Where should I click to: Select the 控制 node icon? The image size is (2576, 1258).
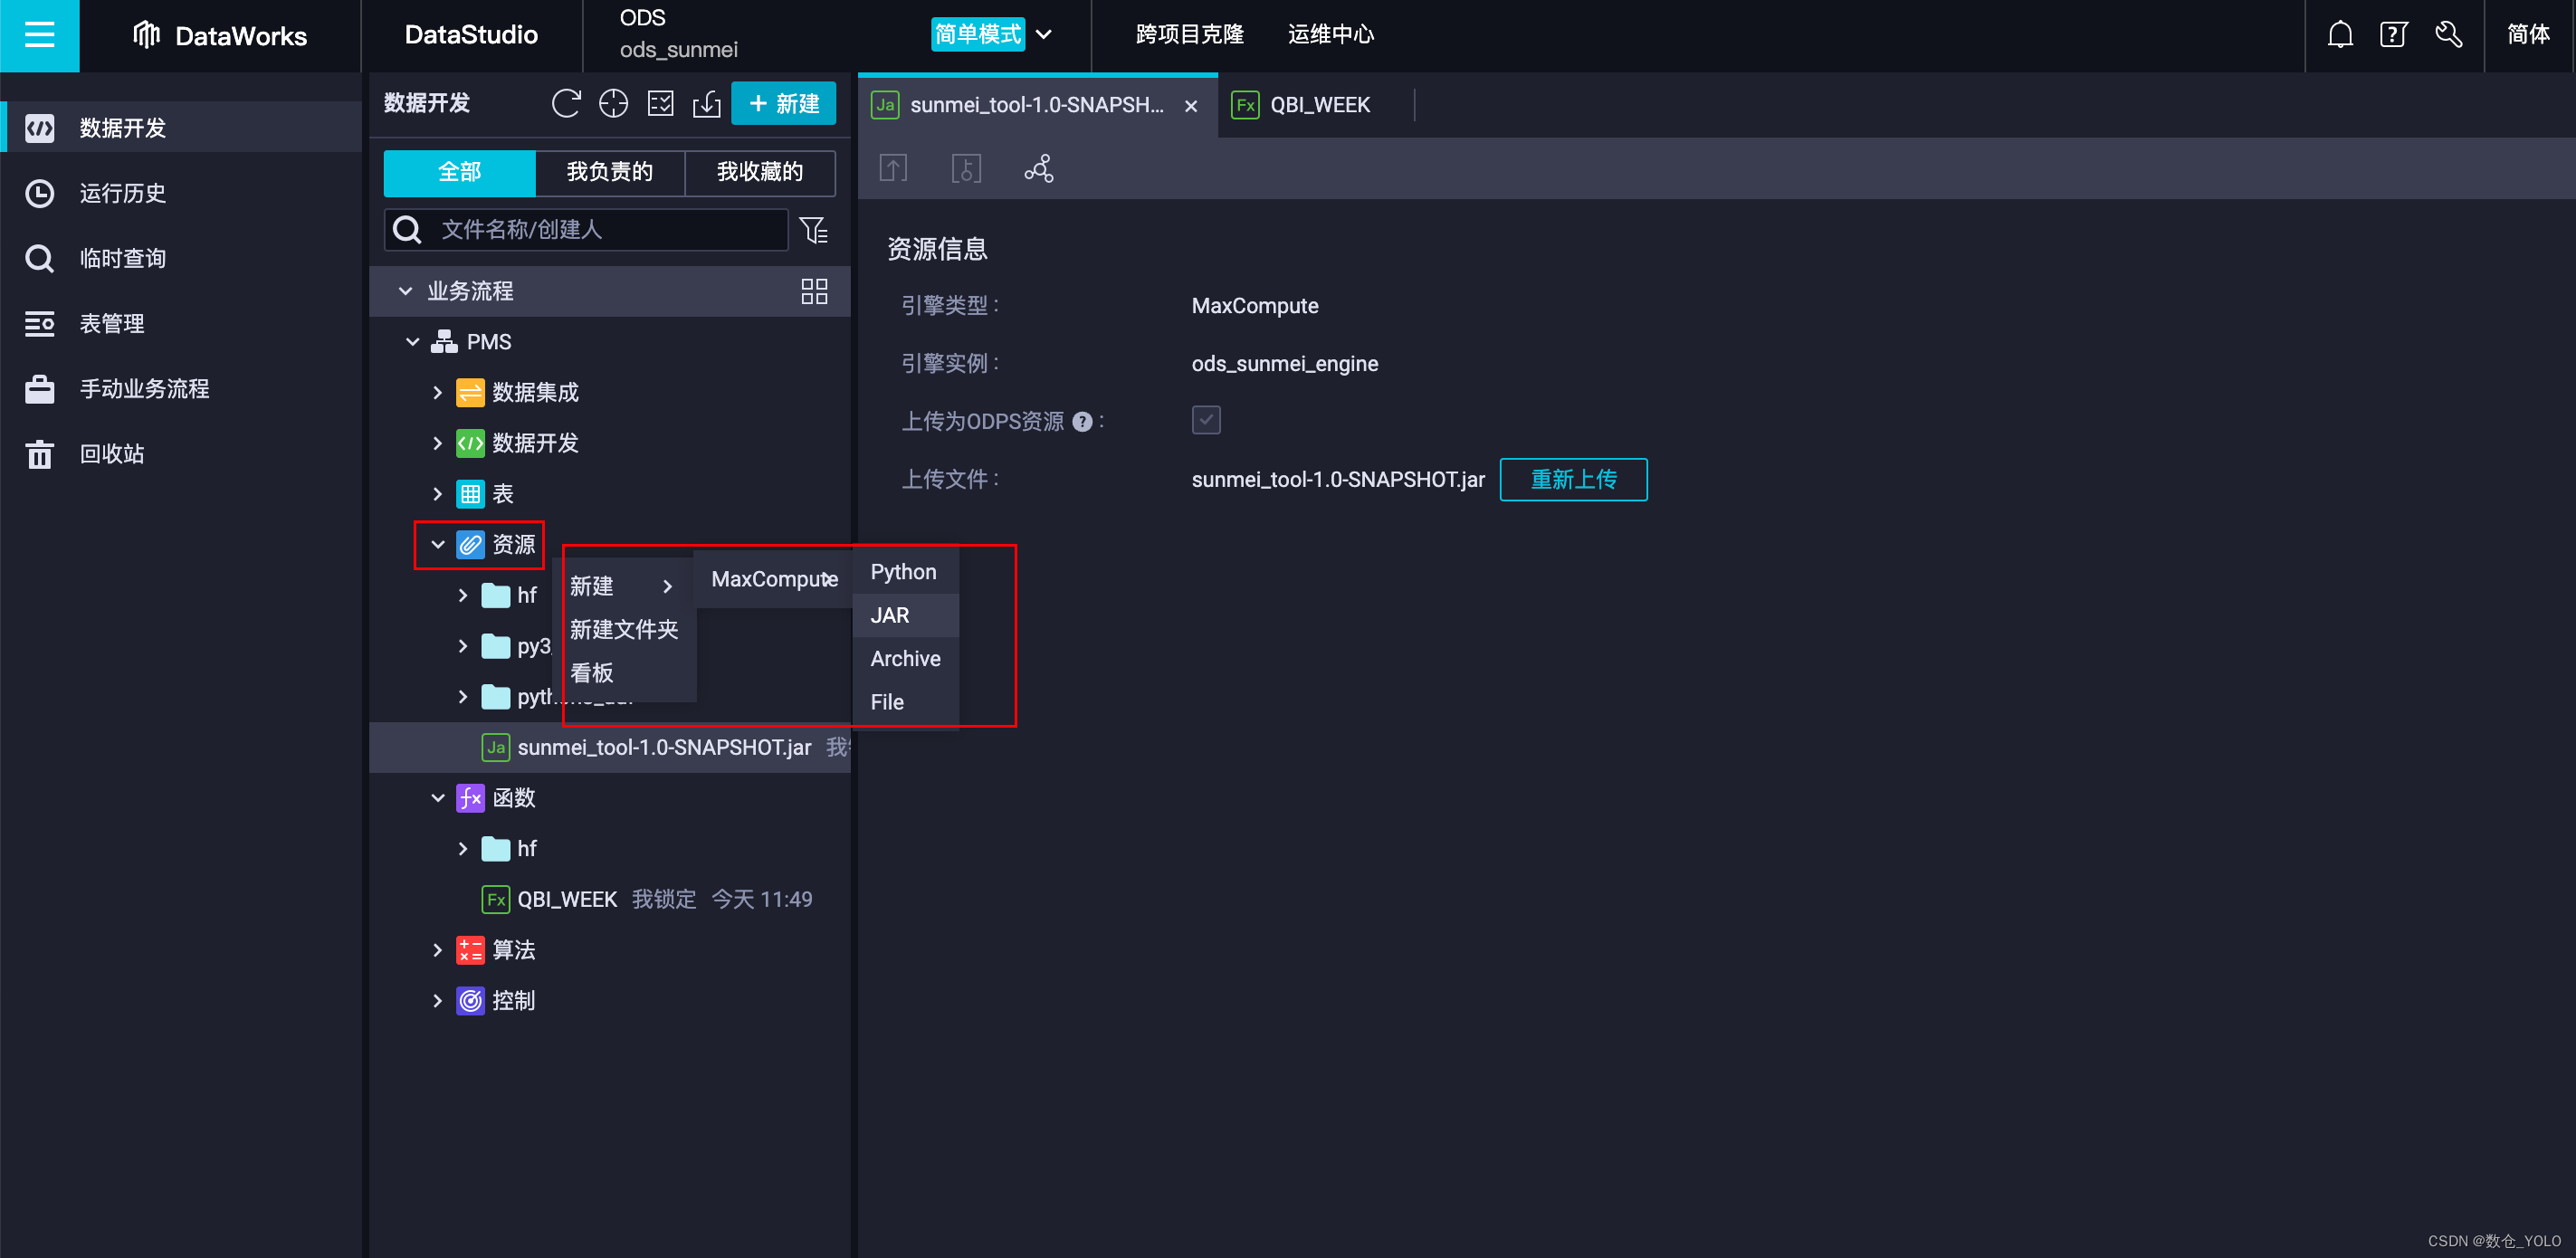pyautogui.click(x=470, y=1001)
